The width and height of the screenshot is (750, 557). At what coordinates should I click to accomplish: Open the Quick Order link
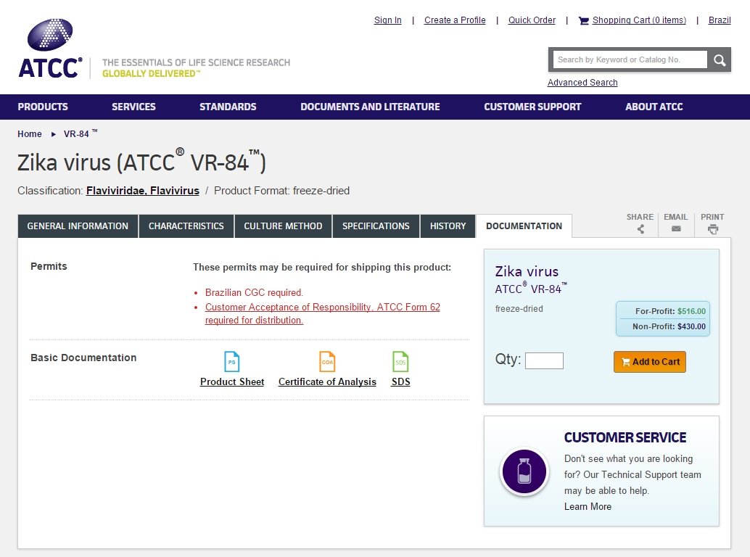tap(532, 20)
